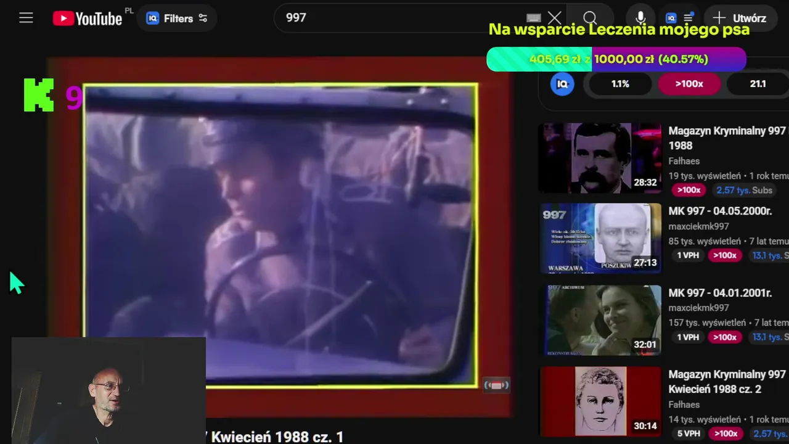Click 19 tys. wyświetleń metadata text
Image resolution: width=789 pixels, height=444 pixels.
click(x=705, y=176)
